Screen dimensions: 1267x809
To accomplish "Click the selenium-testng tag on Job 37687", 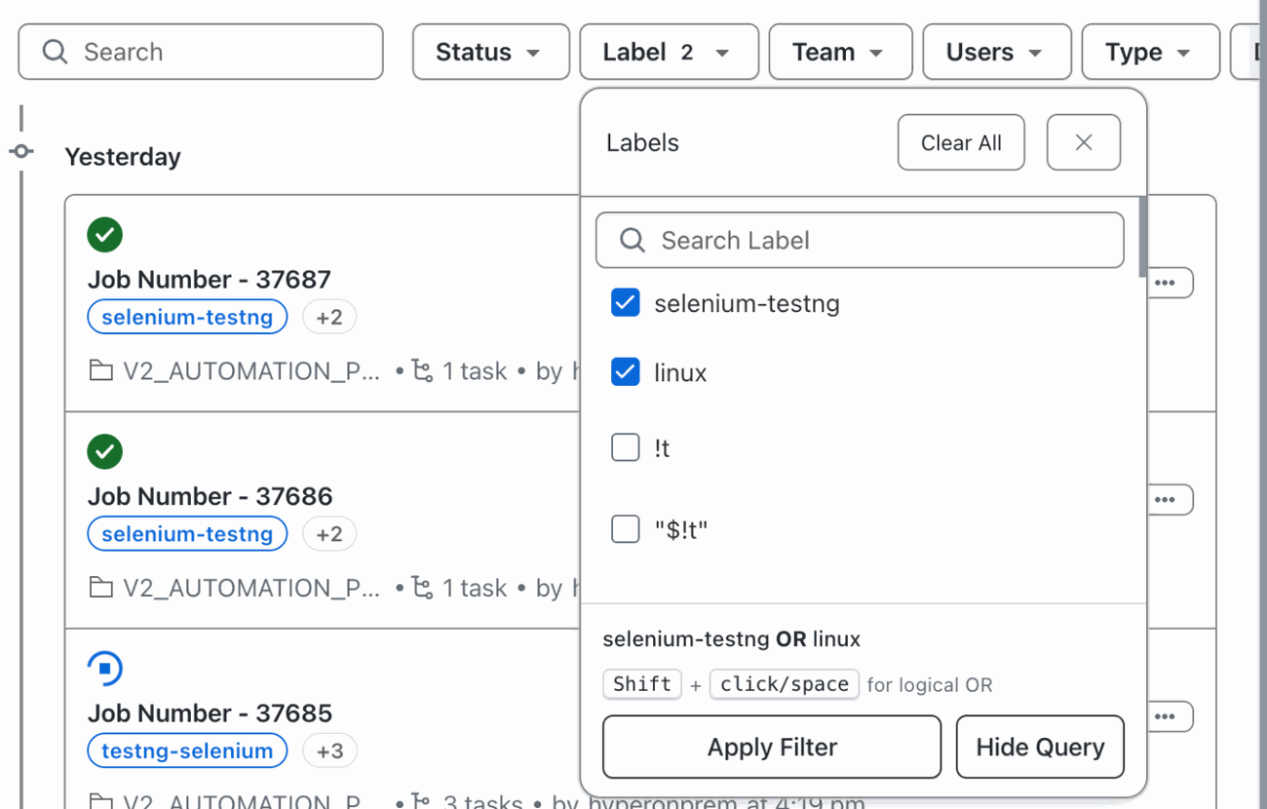I will (x=187, y=317).
